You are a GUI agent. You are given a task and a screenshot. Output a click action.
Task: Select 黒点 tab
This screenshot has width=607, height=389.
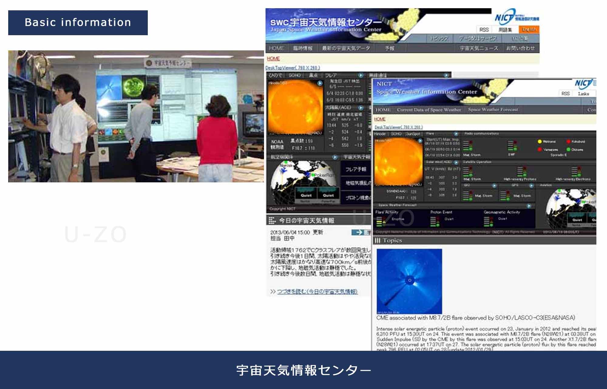pyautogui.click(x=313, y=75)
